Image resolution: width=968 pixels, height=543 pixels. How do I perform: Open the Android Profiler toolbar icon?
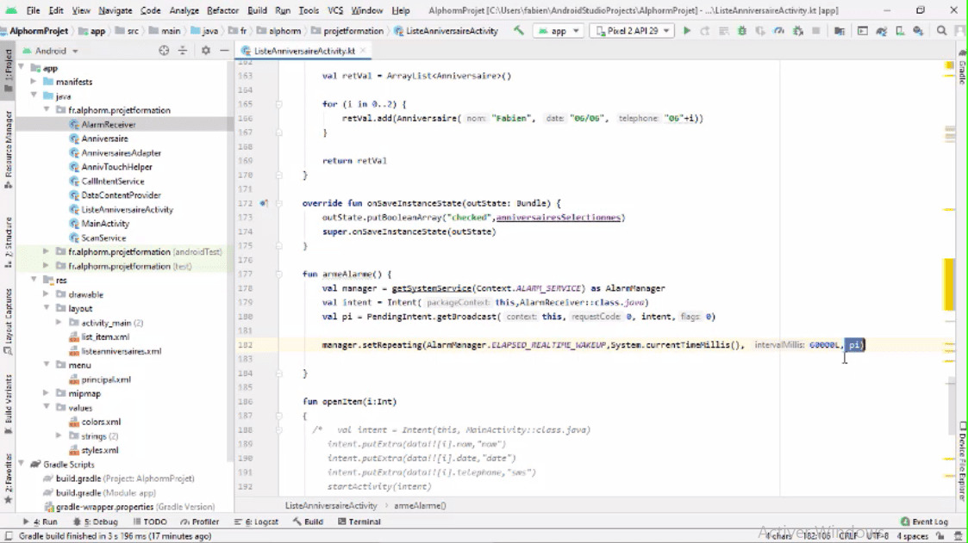780,28
